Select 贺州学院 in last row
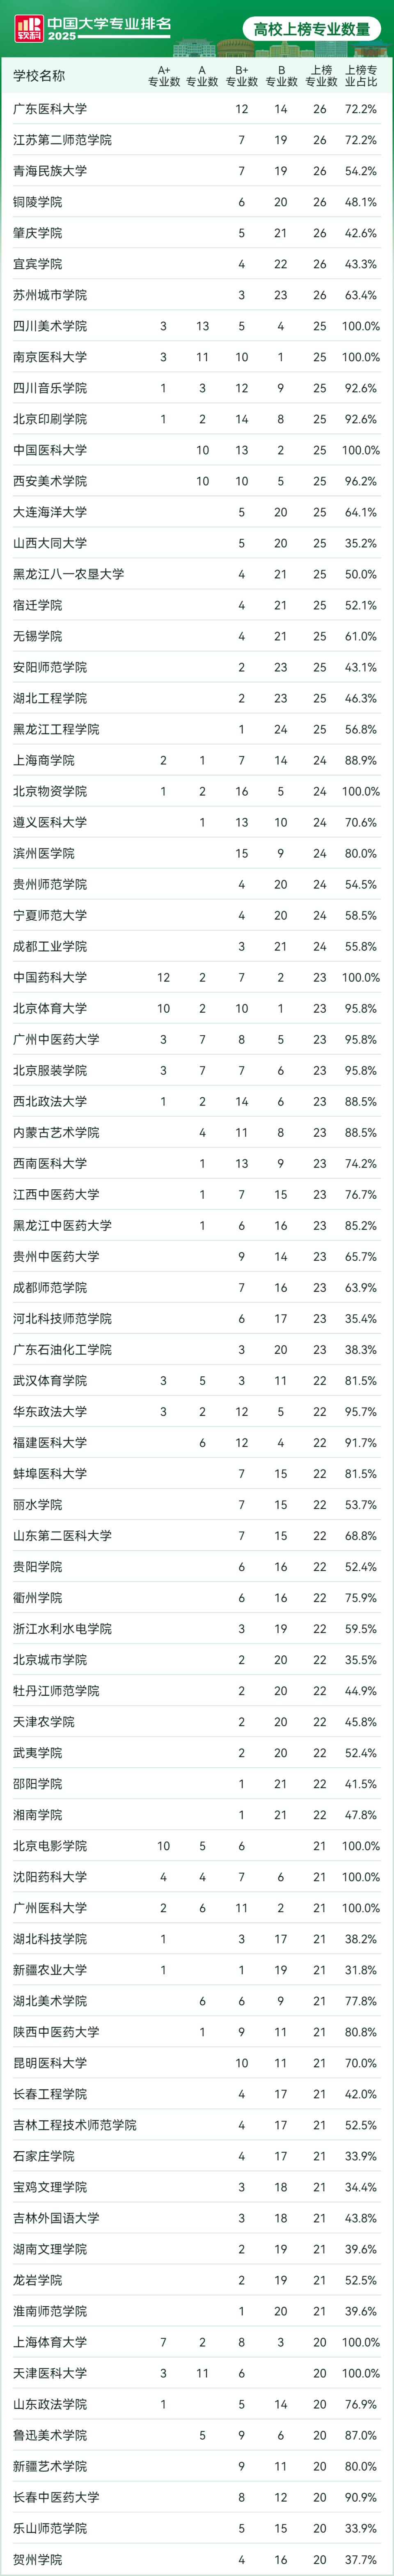394x2576 pixels. [38, 2560]
